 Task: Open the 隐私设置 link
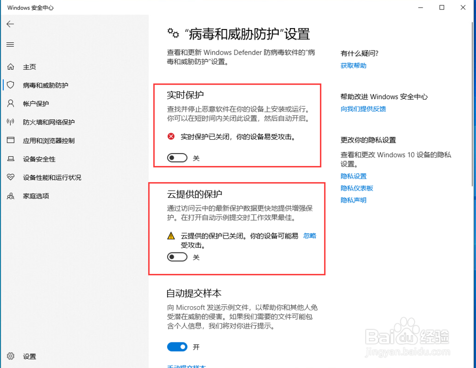pos(353,176)
